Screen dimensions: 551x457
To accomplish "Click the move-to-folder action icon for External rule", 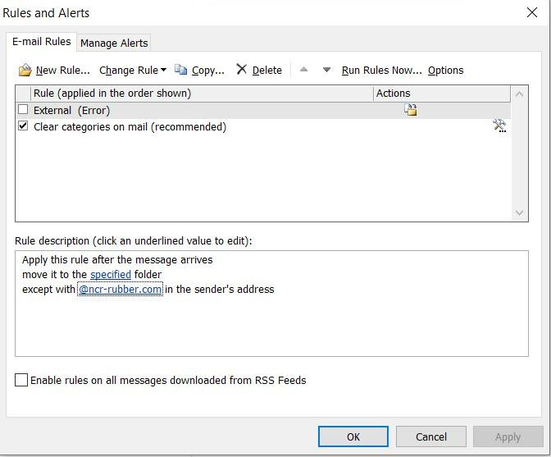I will (x=410, y=110).
